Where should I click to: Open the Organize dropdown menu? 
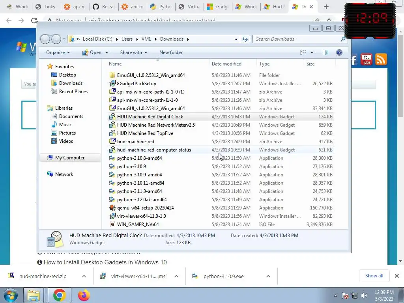pos(58,52)
